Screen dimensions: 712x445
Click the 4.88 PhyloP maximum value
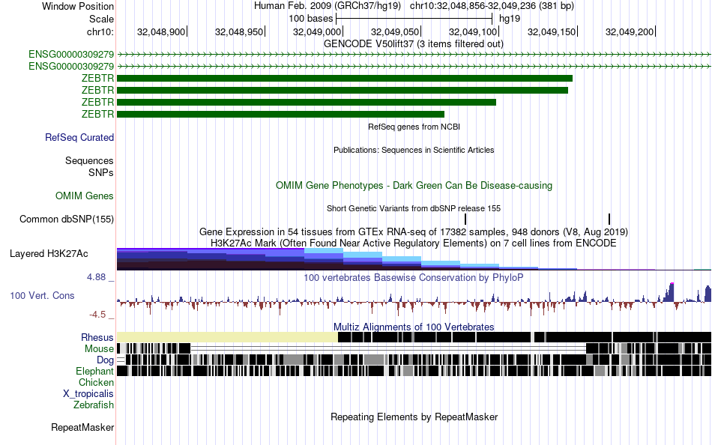tap(96, 277)
